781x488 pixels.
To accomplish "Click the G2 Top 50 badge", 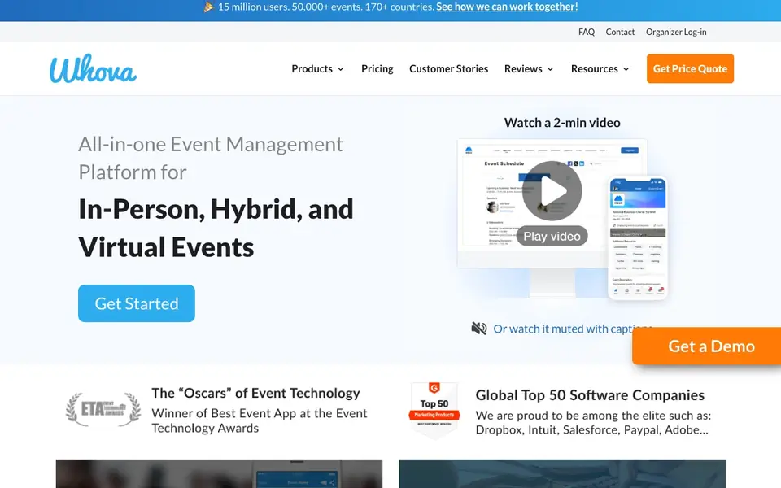I will pyautogui.click(x=434, y=409).
